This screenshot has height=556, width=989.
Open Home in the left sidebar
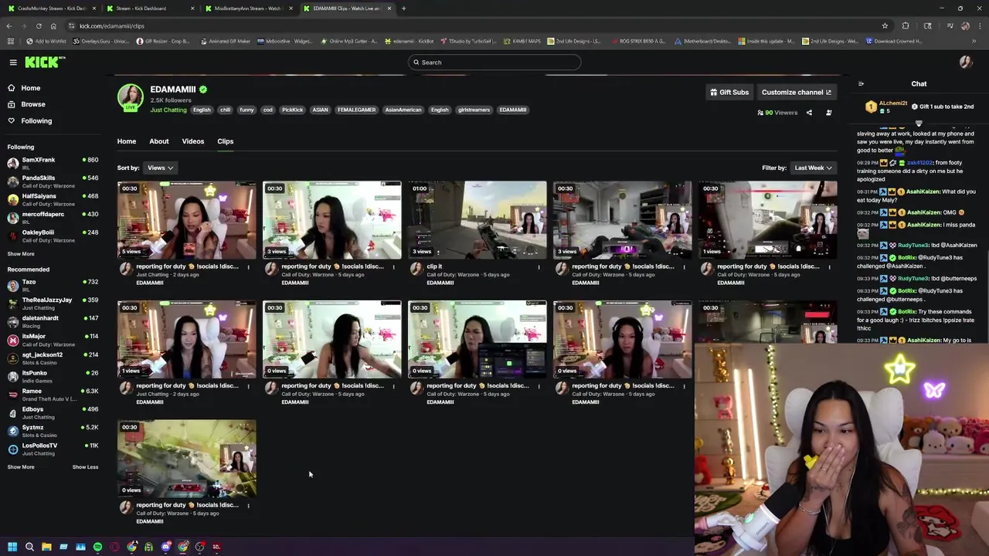[x=24, y=88]
